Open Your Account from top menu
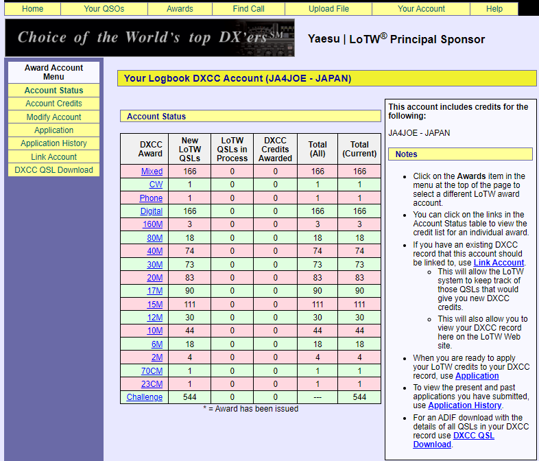The height and width of the screenshot is (461, 539). [x=421, y=9]
